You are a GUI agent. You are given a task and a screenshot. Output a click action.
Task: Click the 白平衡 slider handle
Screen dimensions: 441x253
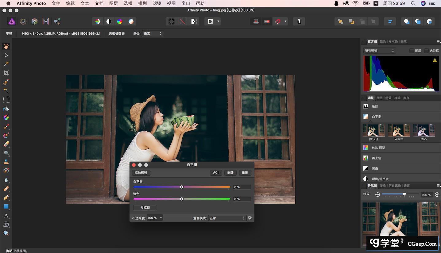coord(182,187)
